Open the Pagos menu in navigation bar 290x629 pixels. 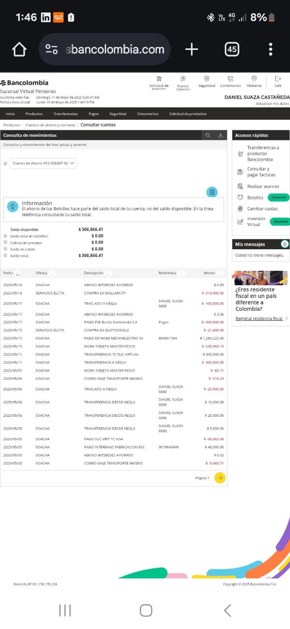94,114
